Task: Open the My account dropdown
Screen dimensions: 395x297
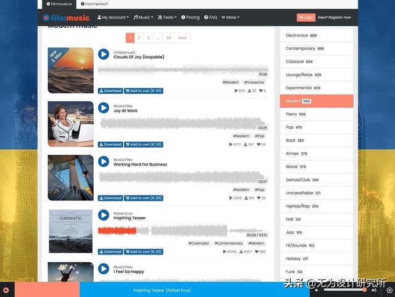Action: tap(113, 17)
